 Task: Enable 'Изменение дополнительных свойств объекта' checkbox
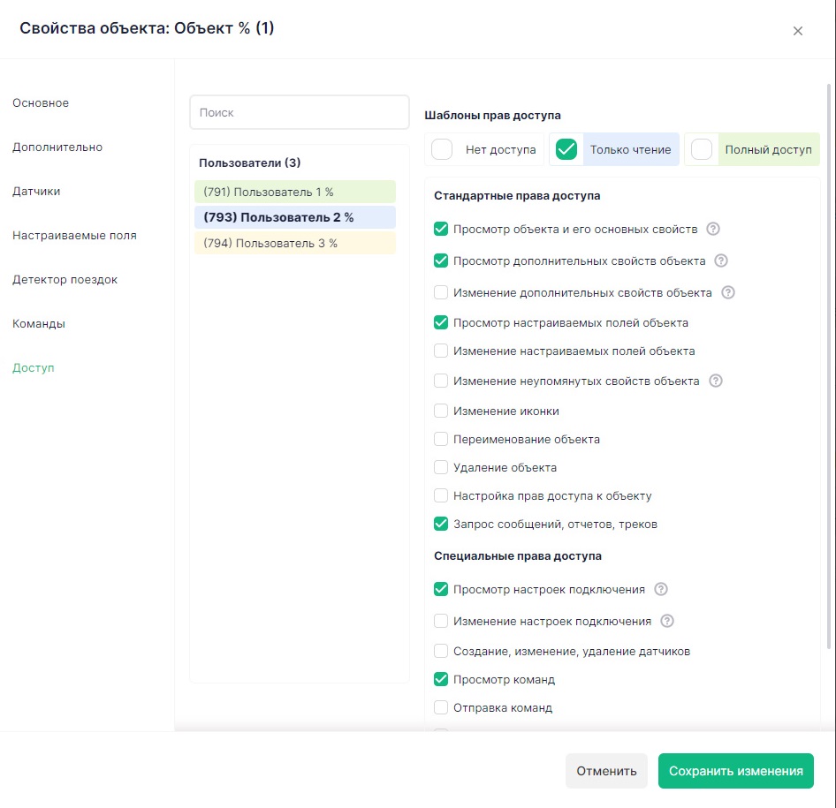point(441,292)
